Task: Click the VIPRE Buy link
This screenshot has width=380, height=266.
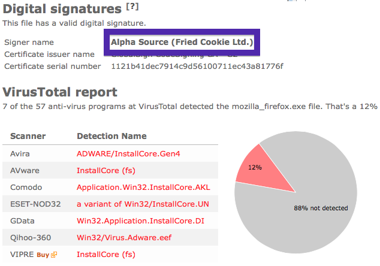Action: [x=43, y=255]
